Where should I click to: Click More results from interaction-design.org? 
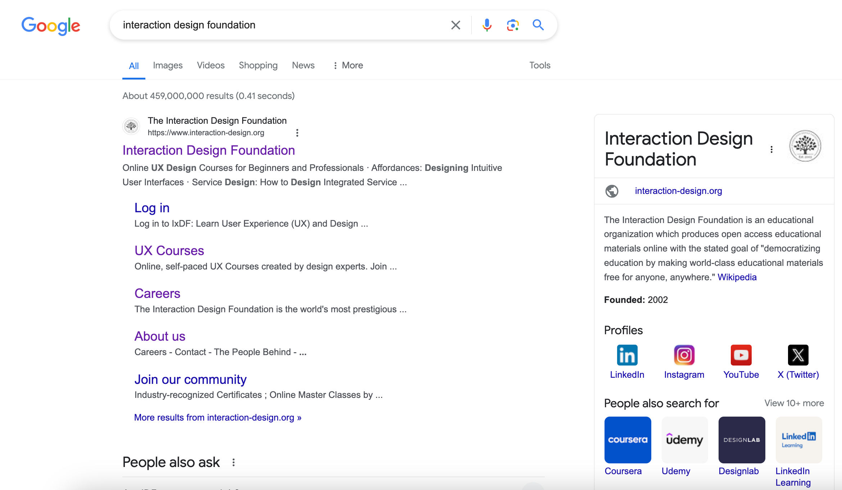point(218,417)
